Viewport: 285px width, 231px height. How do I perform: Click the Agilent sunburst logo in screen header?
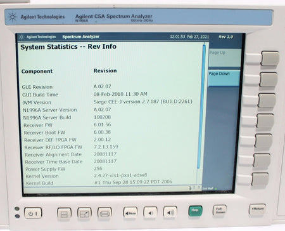[22, 37]
